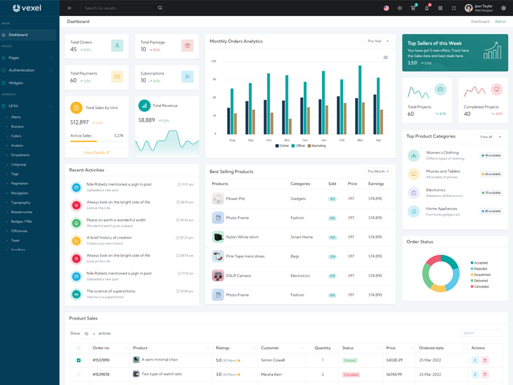The image size is (513, 385).
Task: Collapse the sidebar with arrow icon
Action: 69,8
